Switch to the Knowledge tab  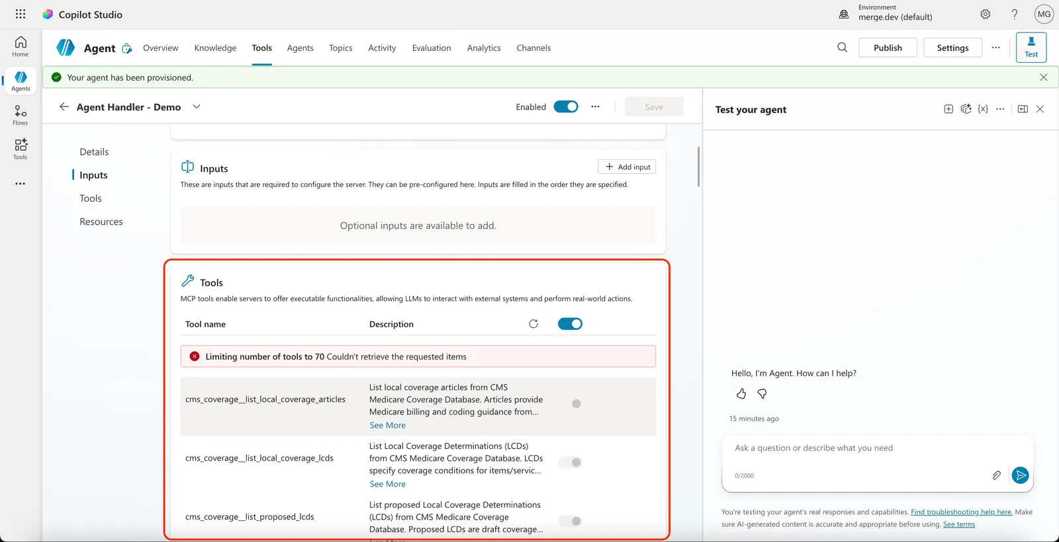pos(215,48)
